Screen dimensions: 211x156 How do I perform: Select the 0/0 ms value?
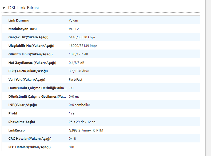click(74, 97)
